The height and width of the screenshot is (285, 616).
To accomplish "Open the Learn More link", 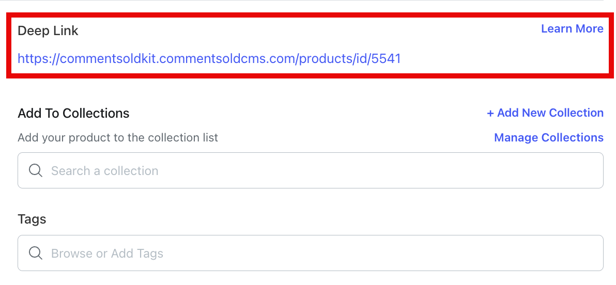I will (x=572, y=29).
